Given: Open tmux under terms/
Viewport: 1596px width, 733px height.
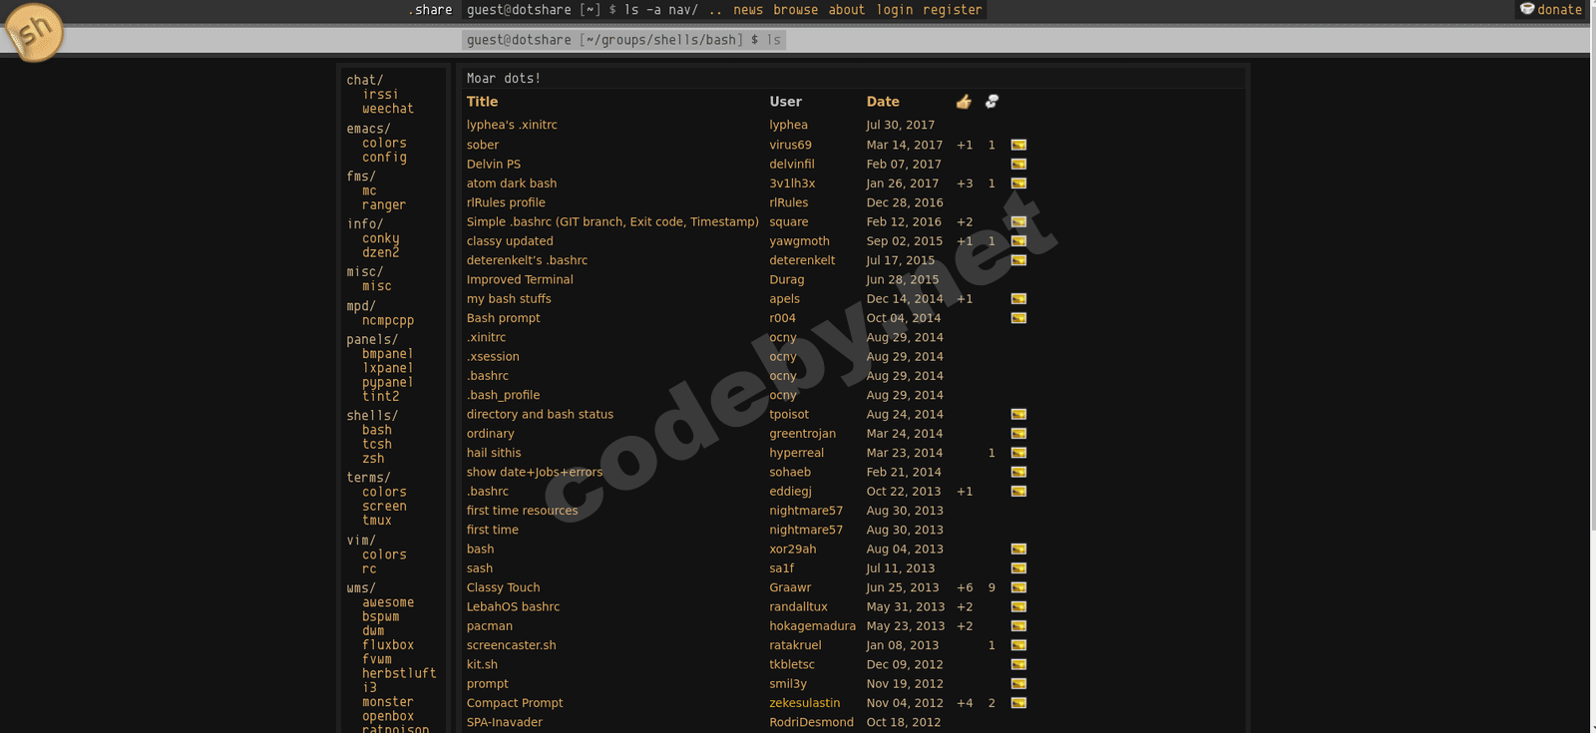Looking at the screenshot, I should click(x=376, y=521).
